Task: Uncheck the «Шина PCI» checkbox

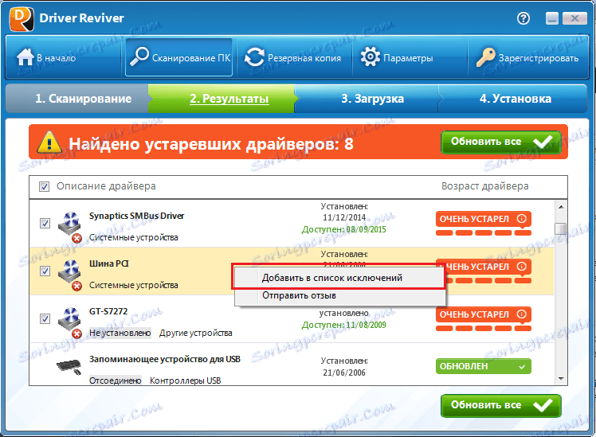Action: [x=45, y=271]
